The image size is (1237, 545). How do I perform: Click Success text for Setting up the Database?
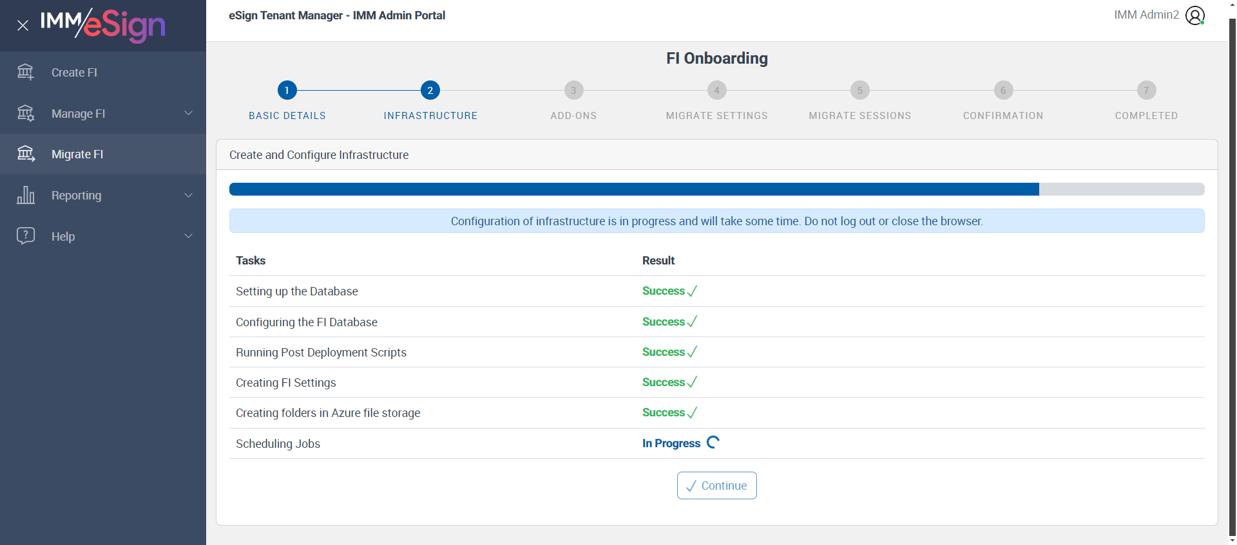tap(664, 291)
